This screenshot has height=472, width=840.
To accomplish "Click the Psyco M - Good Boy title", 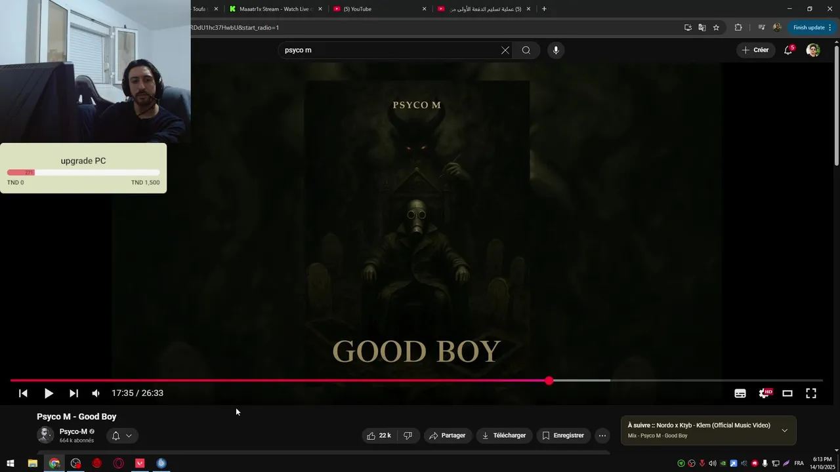I will point(77,416).
